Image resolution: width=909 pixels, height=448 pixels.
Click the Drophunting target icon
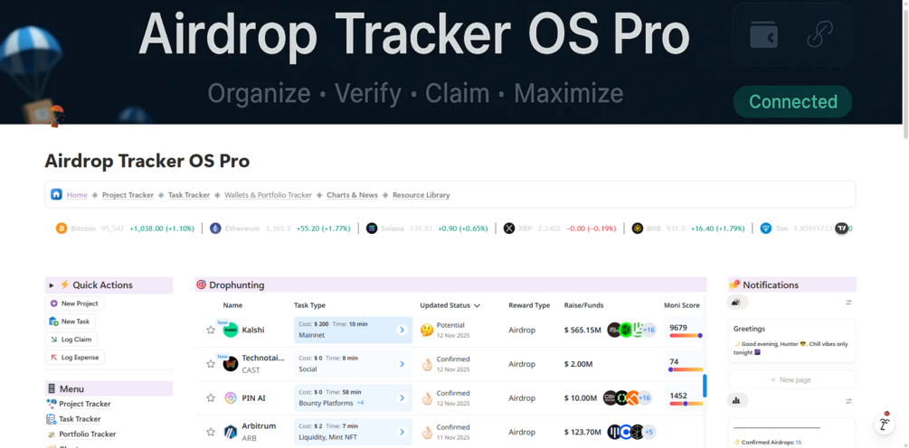pos(201,285)
